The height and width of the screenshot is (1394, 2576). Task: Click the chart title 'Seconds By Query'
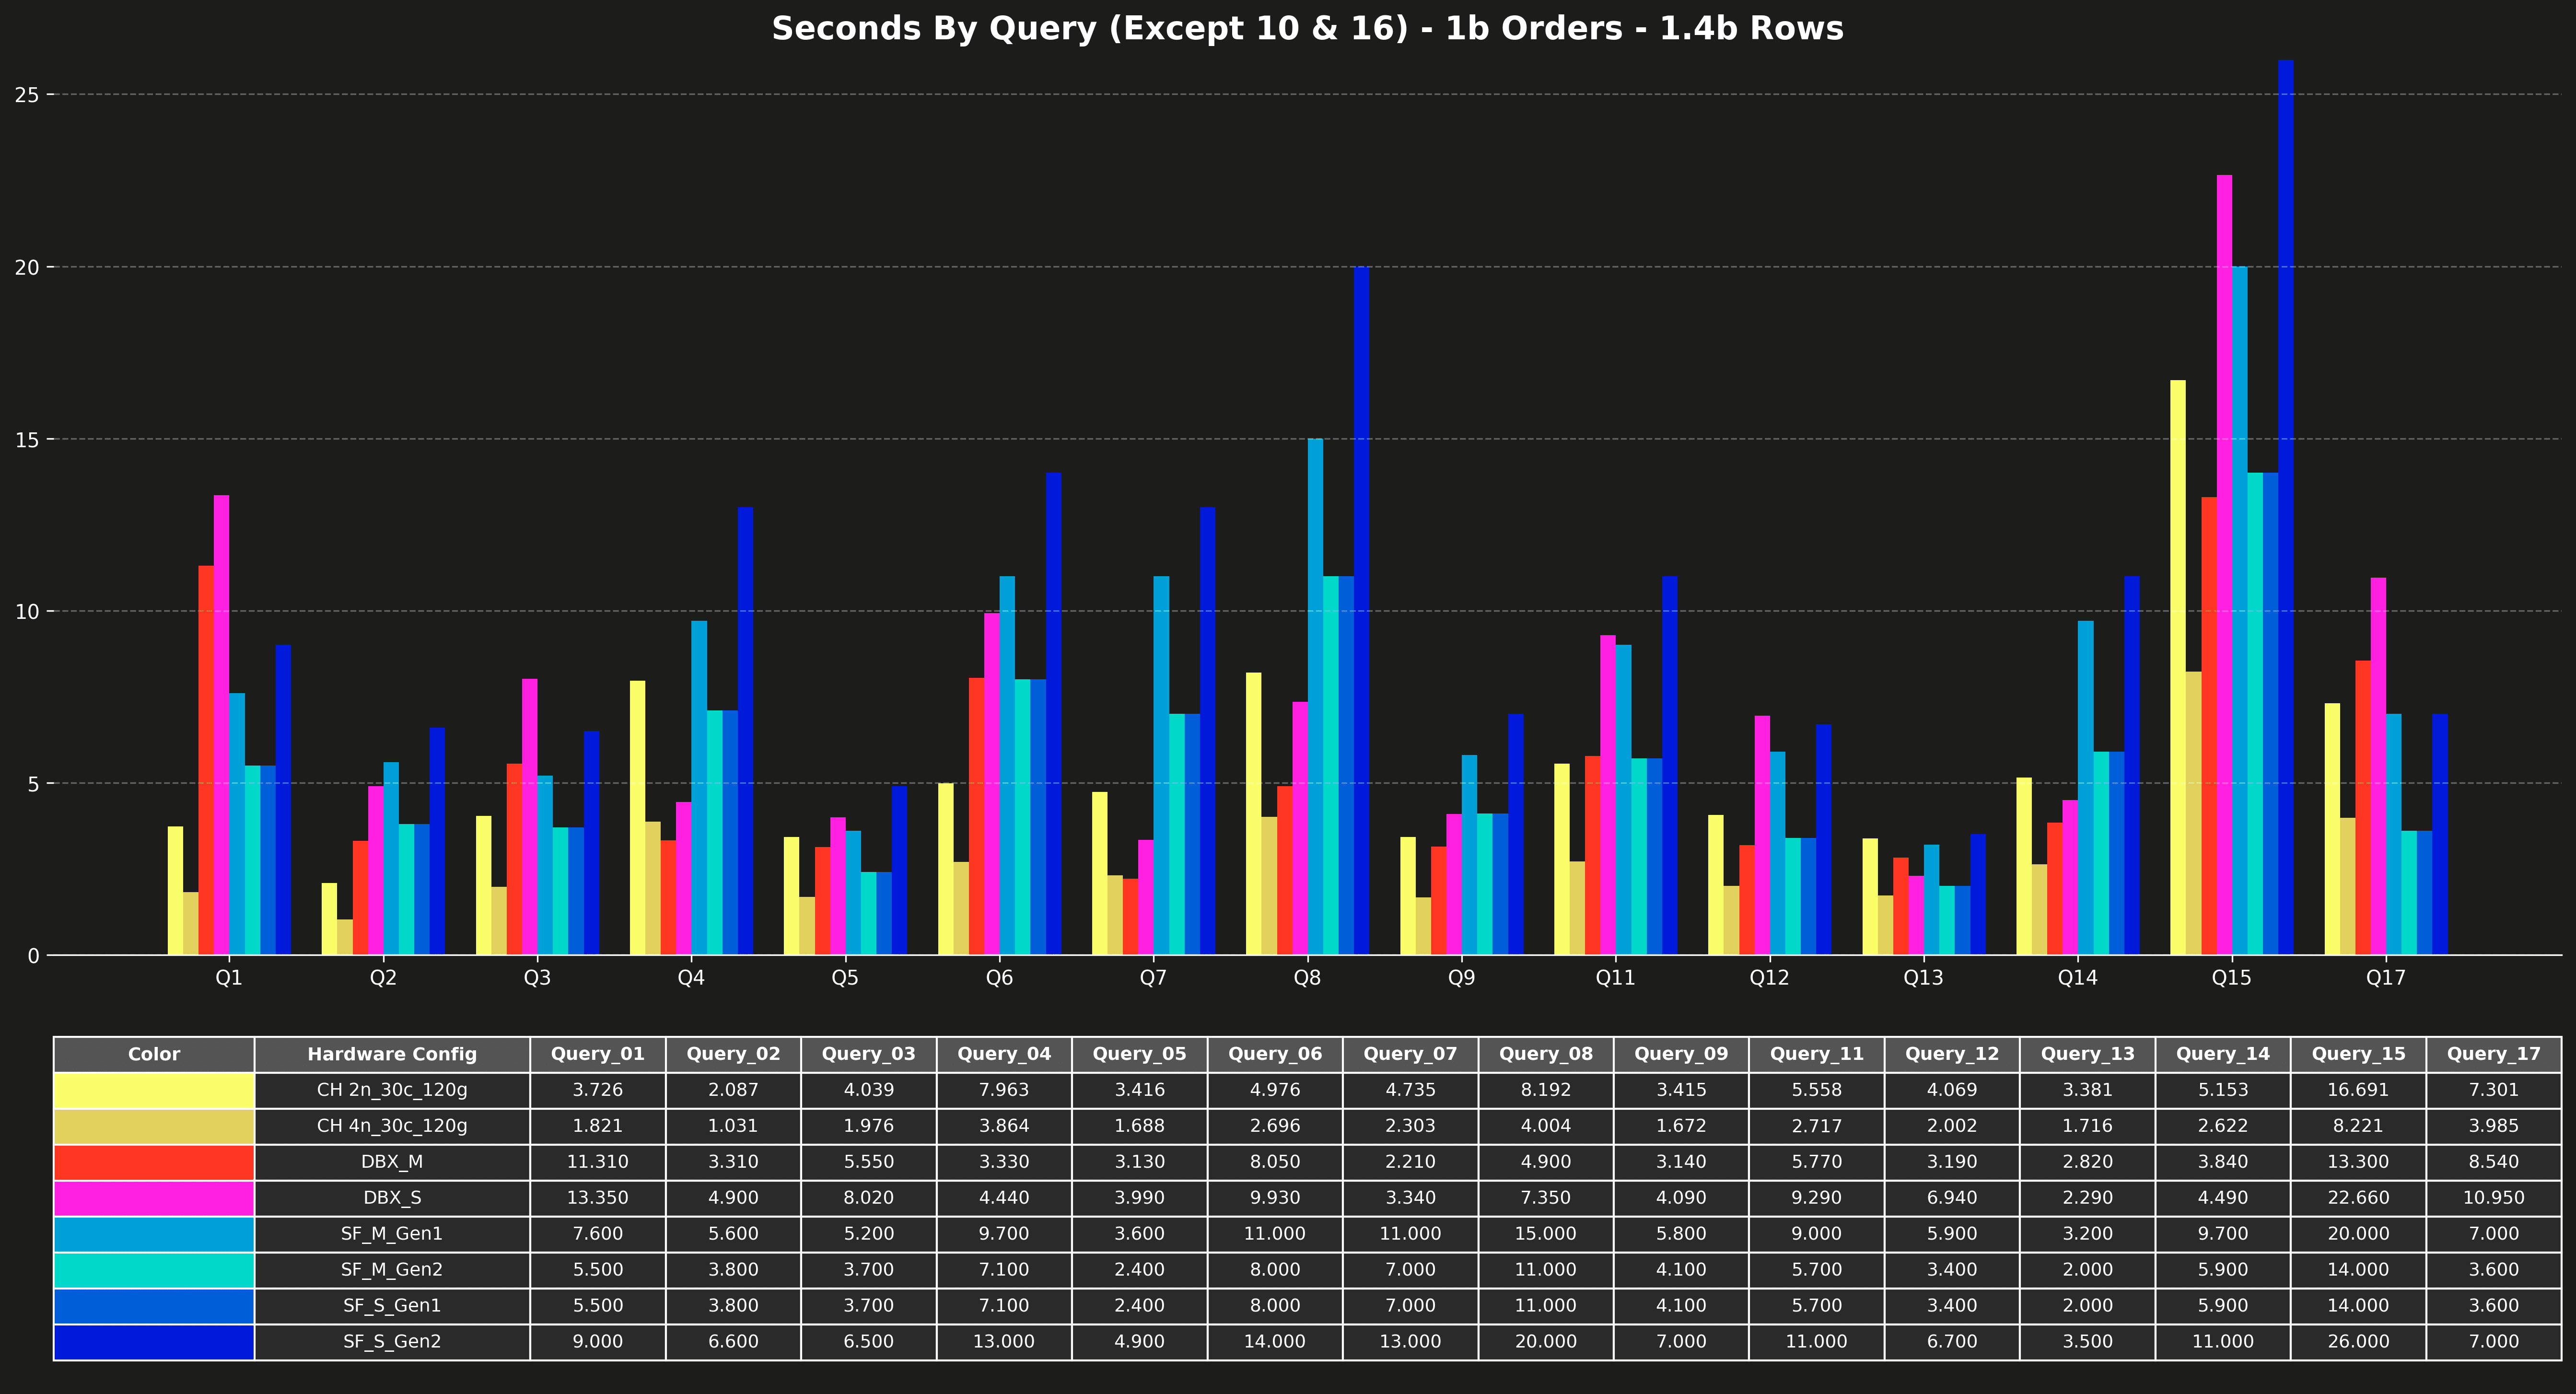click(x=1307, y=29)
